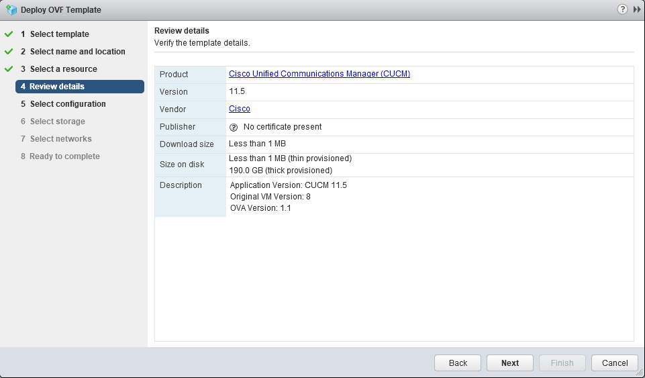Click the Back button
This screenshot has width=645, height=378.
tap(458, 363)
